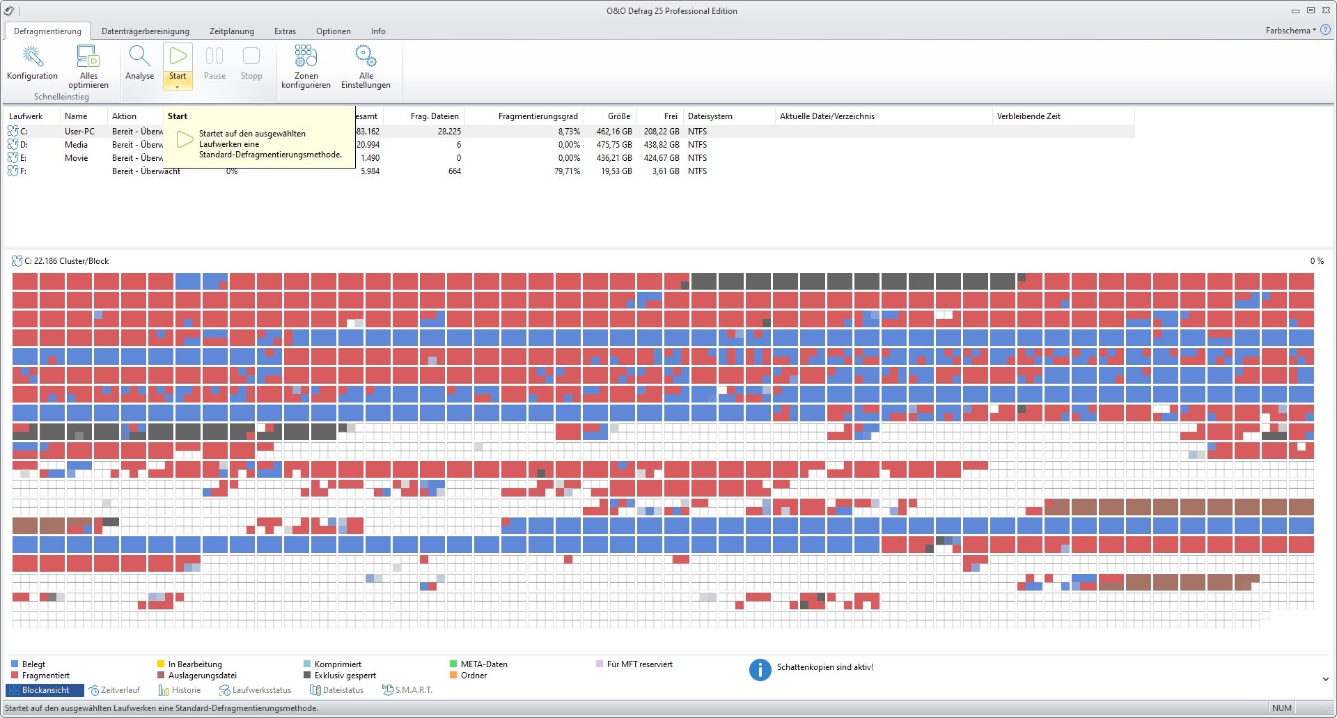Sort by Fragmentierungsgrad column header
Image resolution: width=1337 pixels, height=718 pixels.
click(538, 116)
